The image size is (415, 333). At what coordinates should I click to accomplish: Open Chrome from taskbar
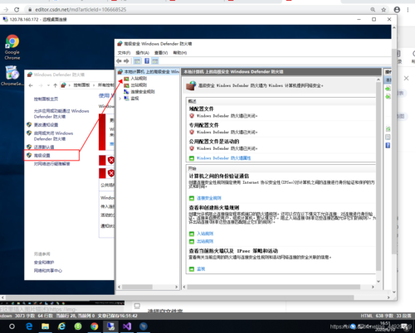[95, 326]
